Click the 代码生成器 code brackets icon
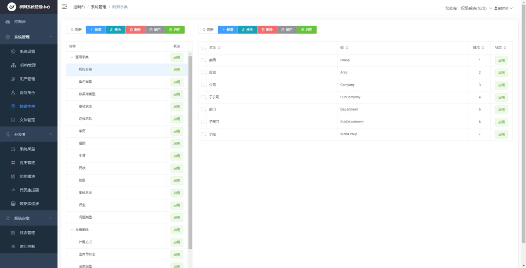 13,190
